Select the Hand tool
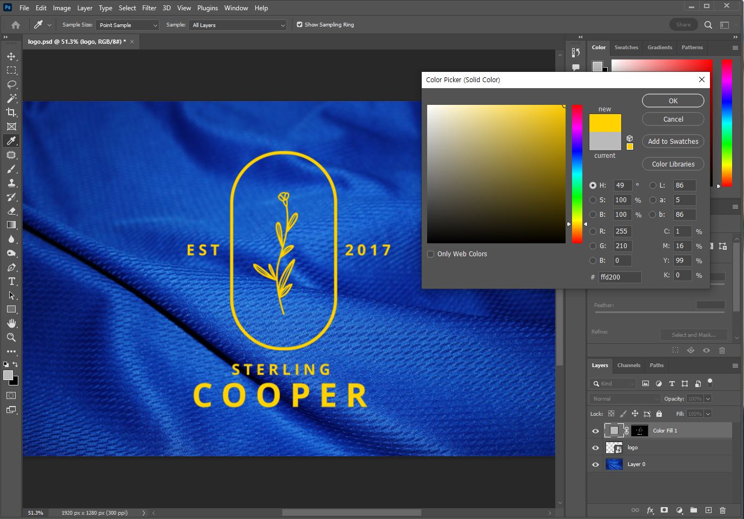The height and width of the screenshot is (519, 744). tap(11, 323)
